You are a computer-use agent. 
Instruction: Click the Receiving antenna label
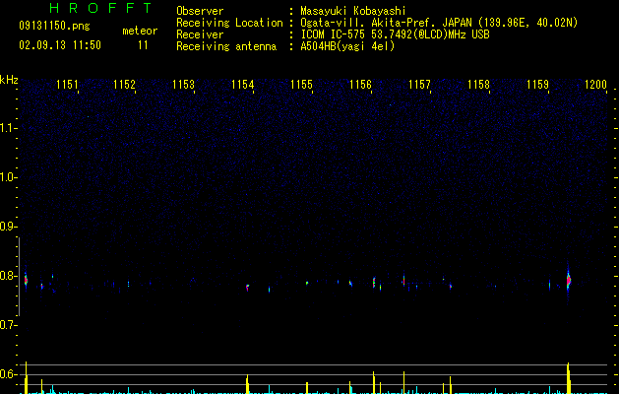226,46
